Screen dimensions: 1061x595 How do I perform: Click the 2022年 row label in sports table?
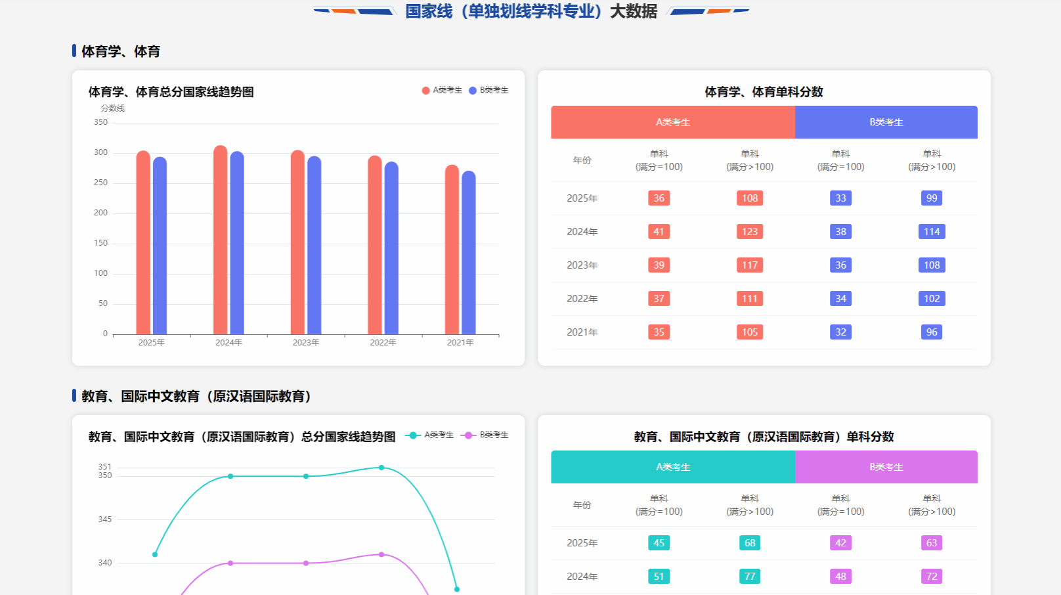coord(582,299)
